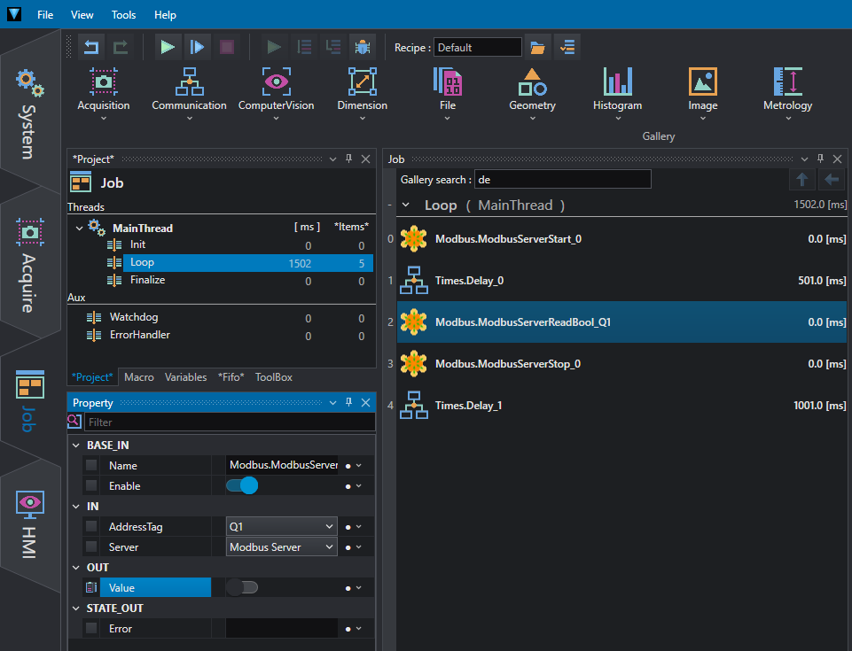Check the AddressTag property checkbox
Screen dimensions: 852x651
[x=91, y=526]
